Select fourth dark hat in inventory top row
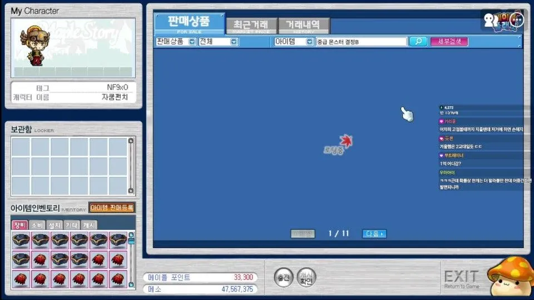 click(80, 241)
